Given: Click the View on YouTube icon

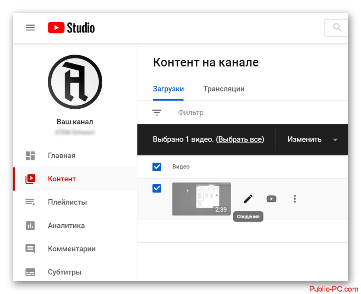Looking at the screenshot, I should point(272,199).
